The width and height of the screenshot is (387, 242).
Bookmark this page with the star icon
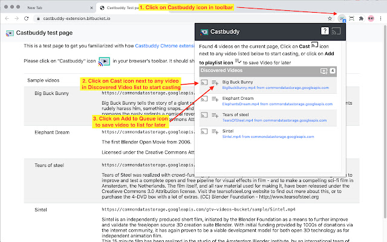pos(330,19)
